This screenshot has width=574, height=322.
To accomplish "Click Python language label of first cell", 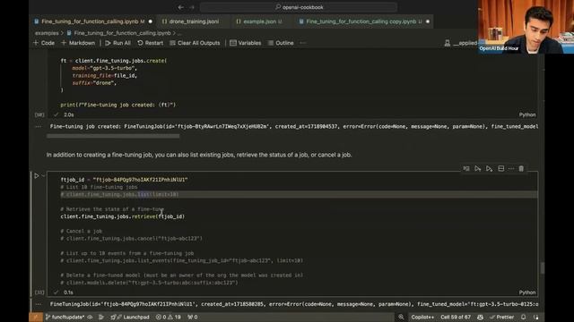I will (x=527, y=114).
